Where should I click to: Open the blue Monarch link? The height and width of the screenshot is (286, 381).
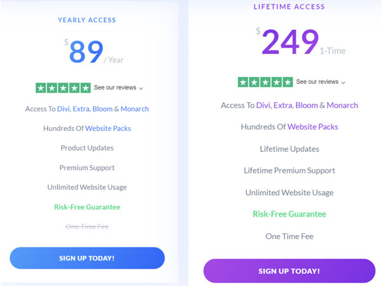pyautogui.click(x=135, y=109)
